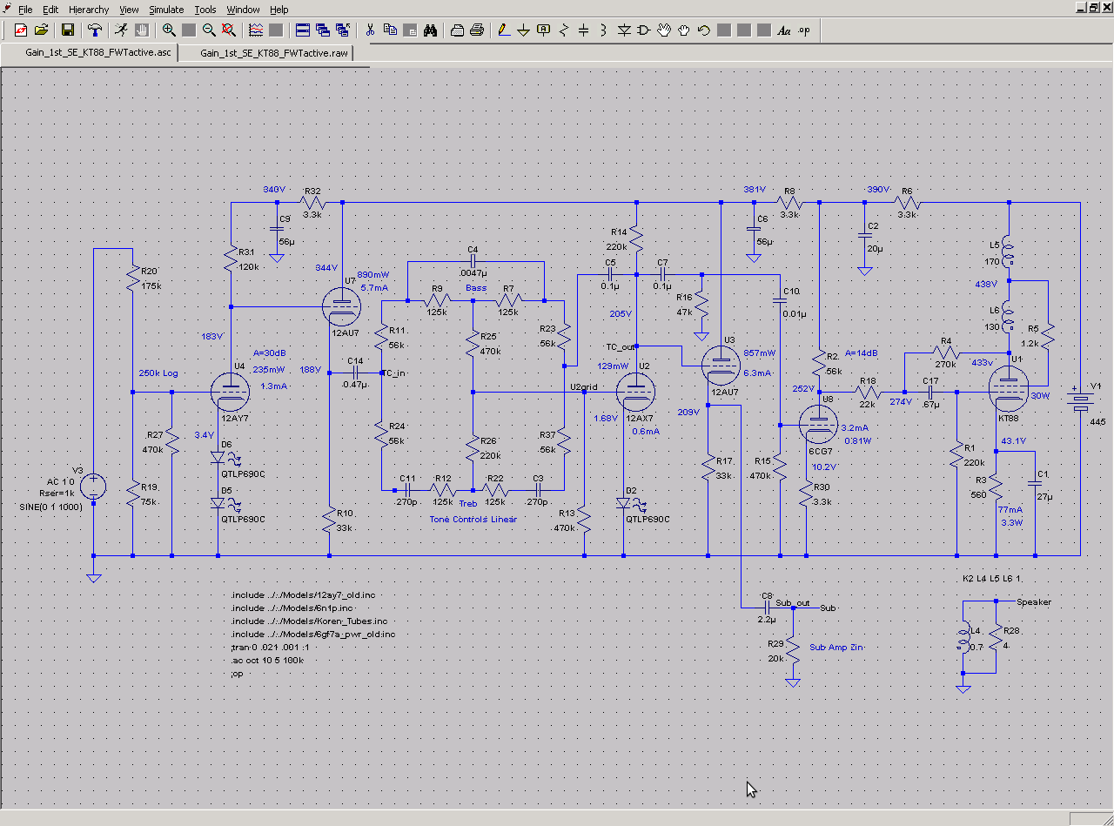Click the New Schematic toolbar icon
This screenshot has width=1114, height=826.
point(20,30)
